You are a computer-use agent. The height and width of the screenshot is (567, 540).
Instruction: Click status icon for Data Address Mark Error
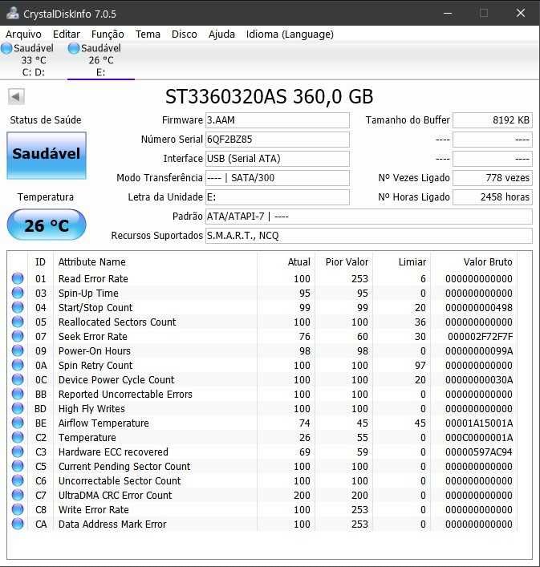tap(18, 524)
